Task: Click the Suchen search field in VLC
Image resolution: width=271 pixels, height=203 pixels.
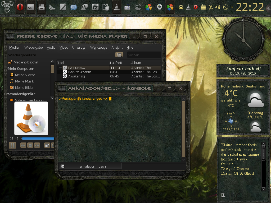Action: (x=144, y=55)
